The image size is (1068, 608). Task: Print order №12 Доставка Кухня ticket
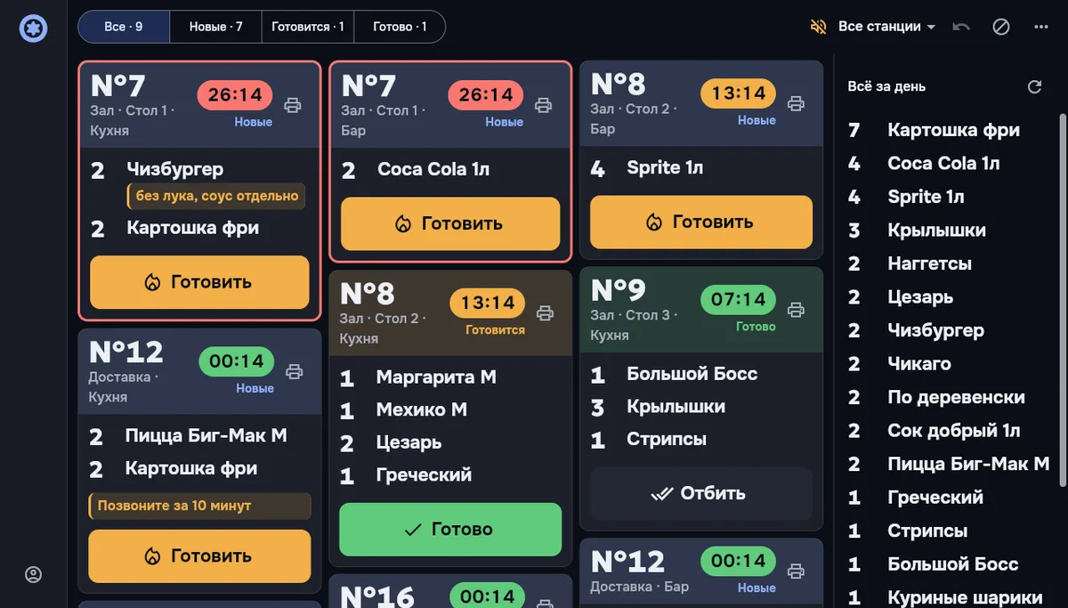point(295,371)
